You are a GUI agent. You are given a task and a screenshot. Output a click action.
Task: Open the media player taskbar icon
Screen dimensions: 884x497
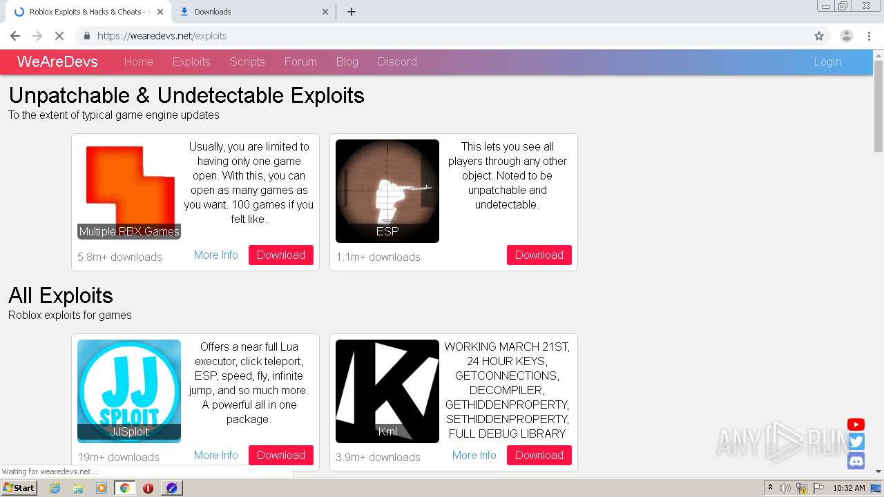[x=102, y=488]
